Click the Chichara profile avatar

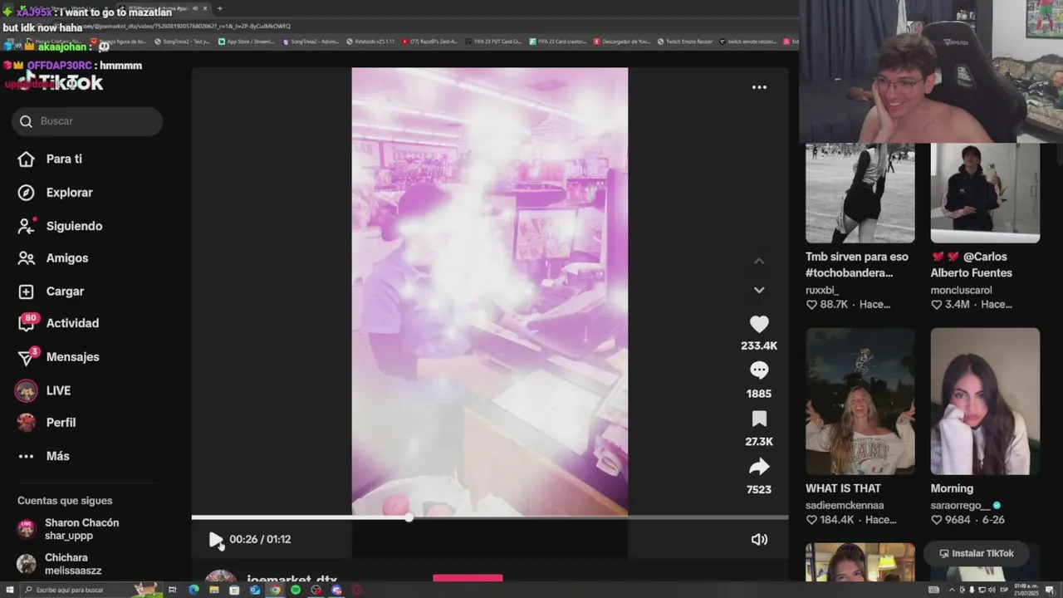point(27,564)
